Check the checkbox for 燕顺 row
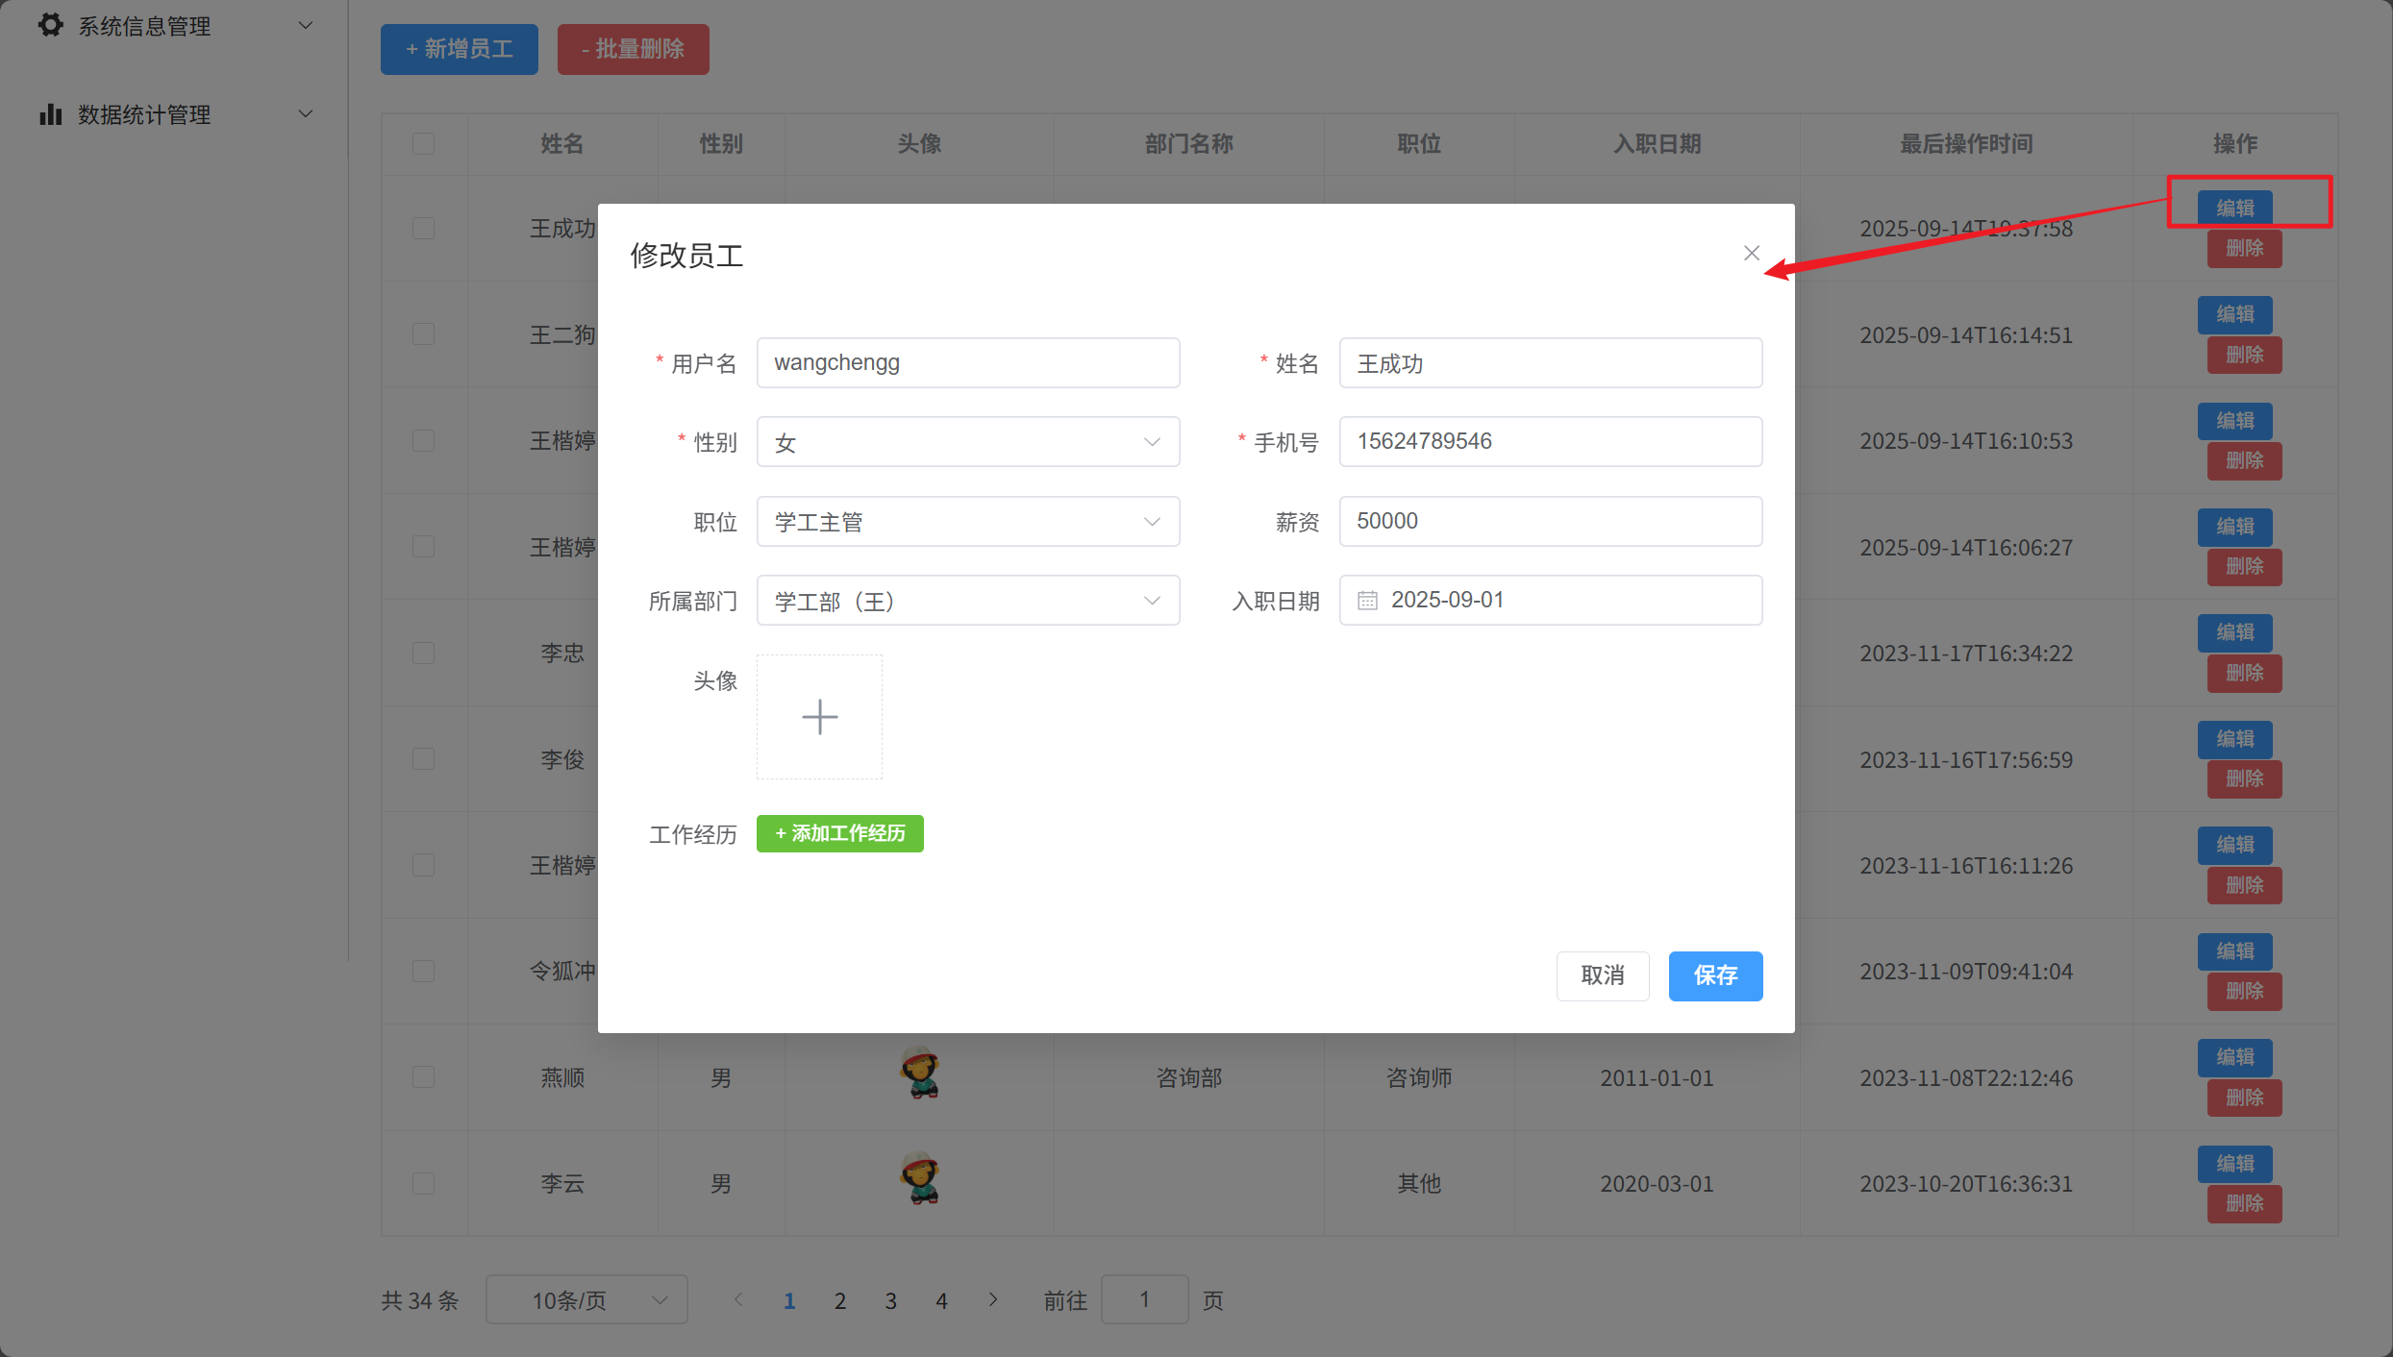2393x1357 pixels. coord(423,1077)
